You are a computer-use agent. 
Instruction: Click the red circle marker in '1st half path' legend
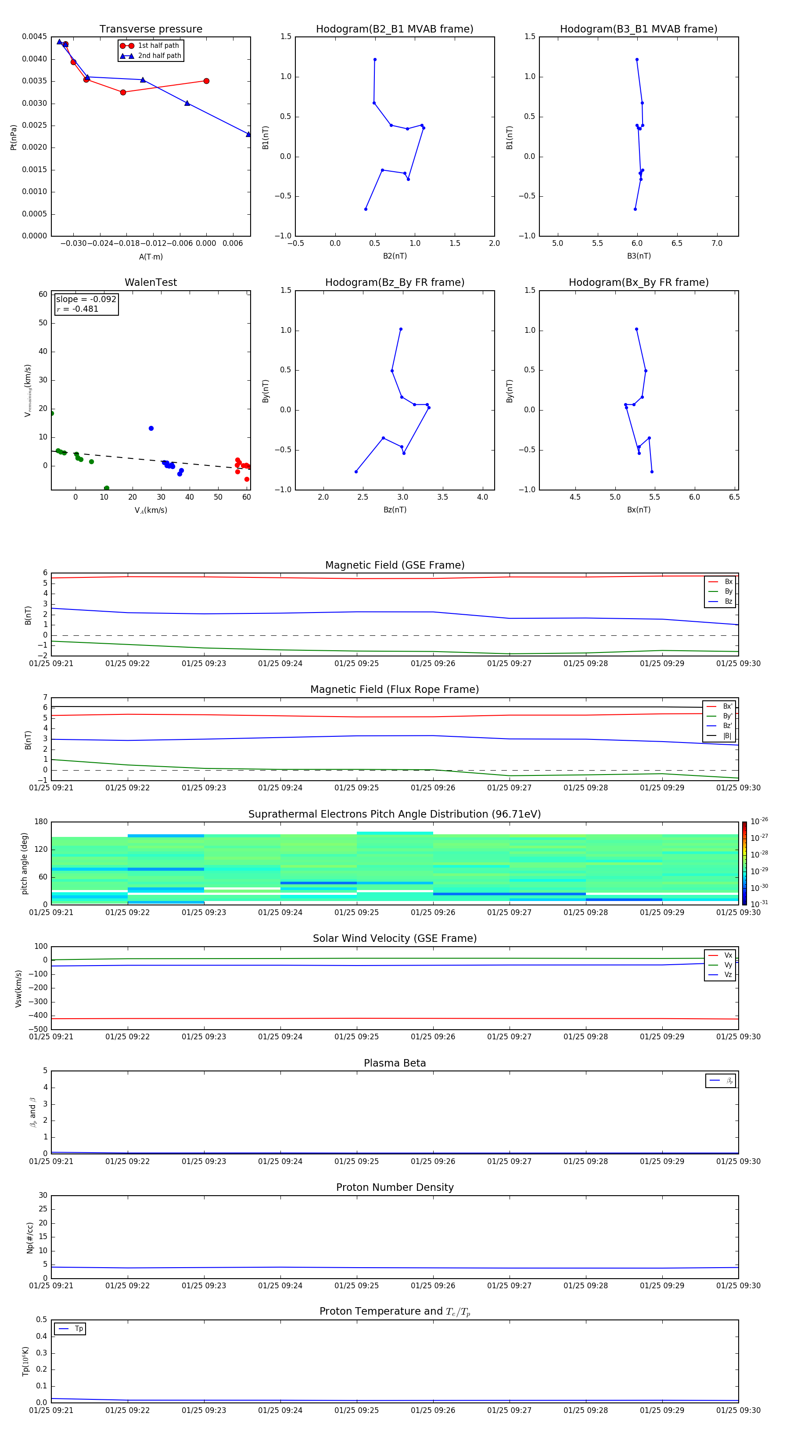126,46
